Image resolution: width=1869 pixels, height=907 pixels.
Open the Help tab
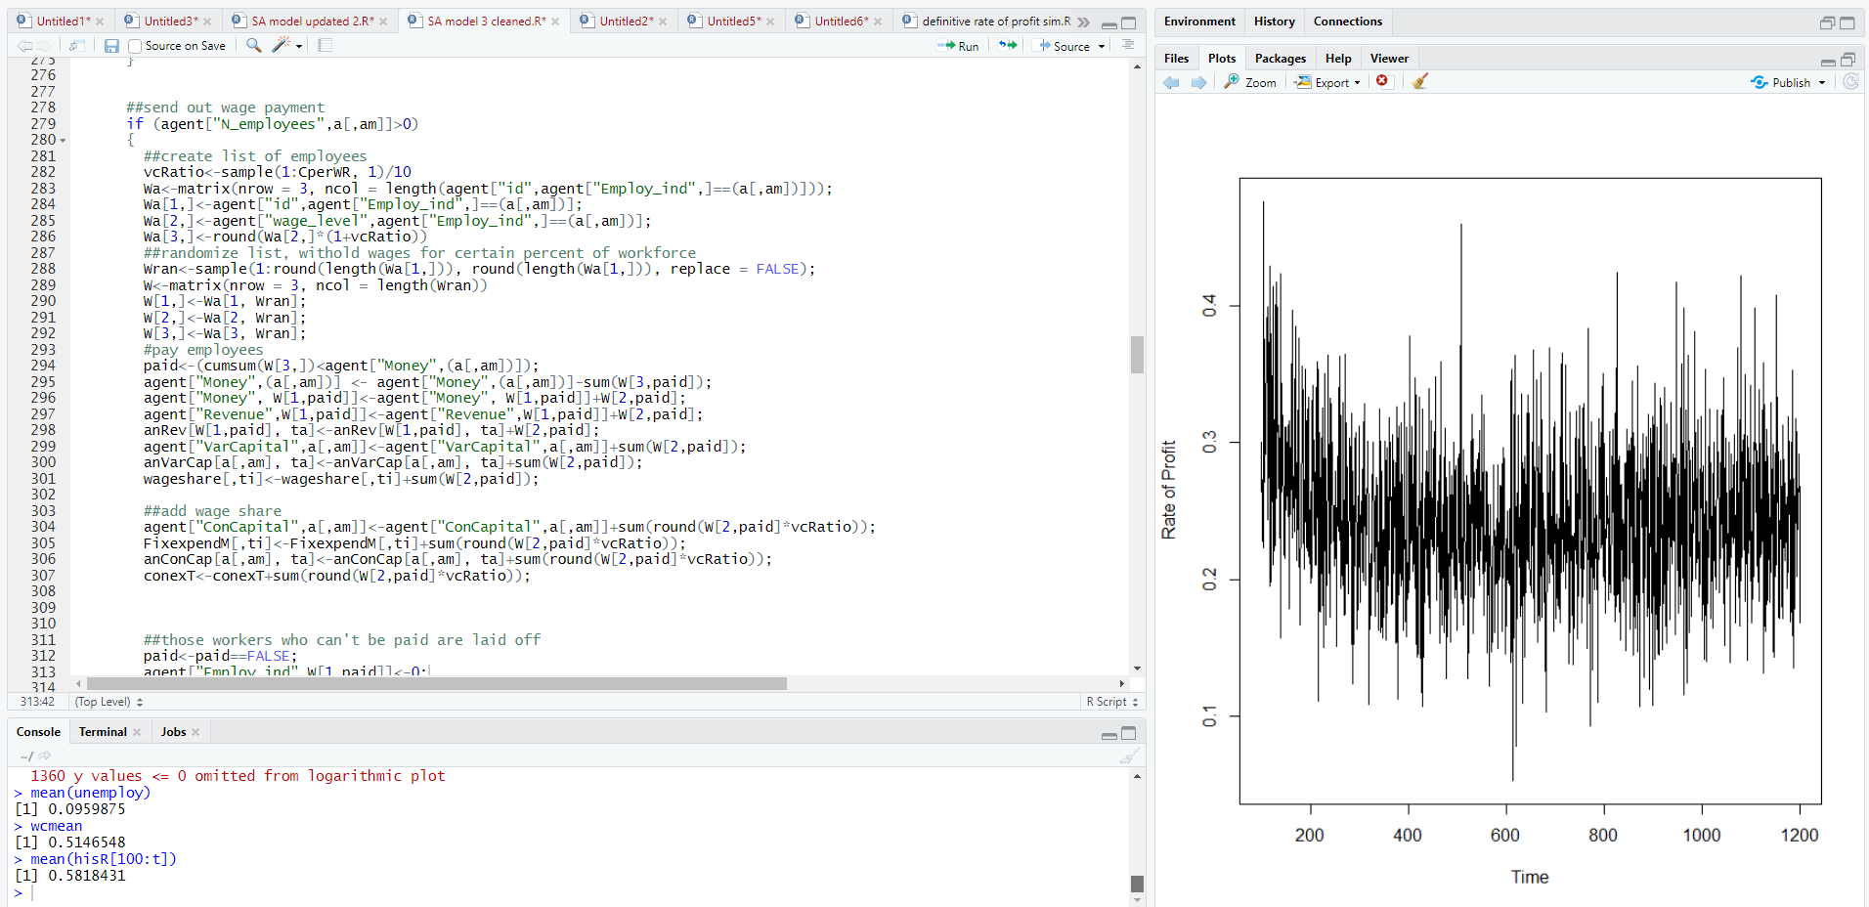pyautogui.click(x=1338, y=59)
